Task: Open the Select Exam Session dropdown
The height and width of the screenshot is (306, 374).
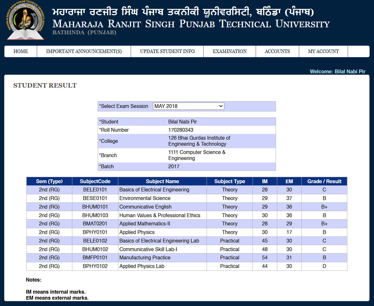Action: point(188,106)
